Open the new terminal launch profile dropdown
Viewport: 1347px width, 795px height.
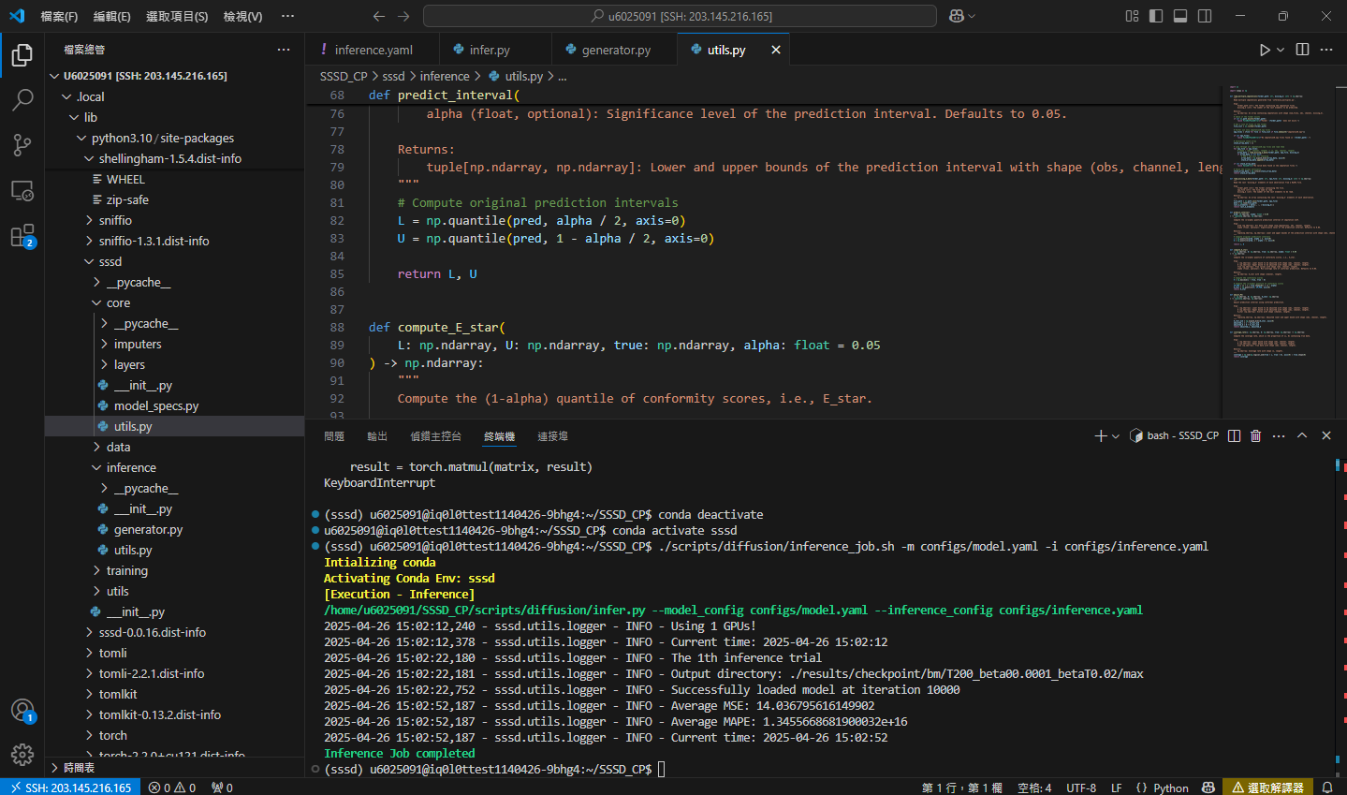pyautogui.click(x=1116, y=436)
